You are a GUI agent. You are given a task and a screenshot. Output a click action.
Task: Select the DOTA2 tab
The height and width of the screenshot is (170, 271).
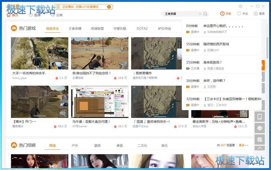tap(142, 28)
